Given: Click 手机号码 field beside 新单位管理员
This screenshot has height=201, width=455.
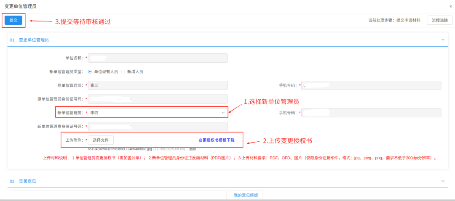Looking at the screenshot, I should coord(371,113).
